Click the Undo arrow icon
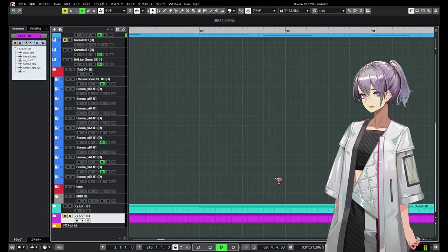The height and width of the screenshot is (252, 448). (x=14, y=11)
